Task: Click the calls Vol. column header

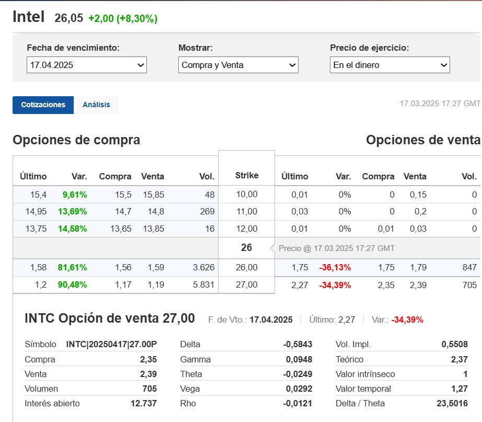Action: click(207, 177)
